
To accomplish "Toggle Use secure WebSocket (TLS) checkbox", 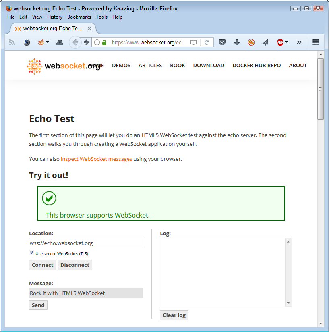I will (31, 253).
